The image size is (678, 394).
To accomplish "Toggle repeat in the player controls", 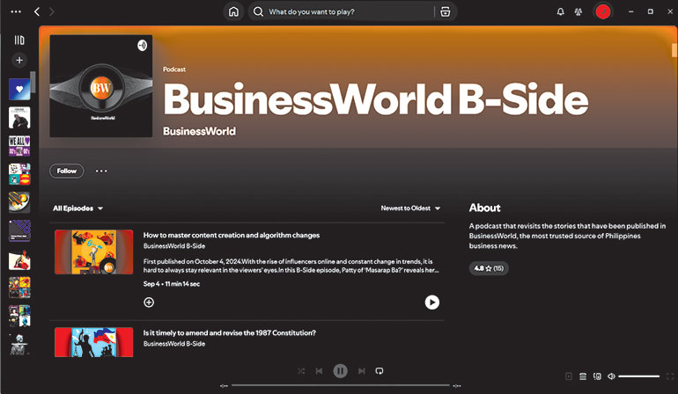I will click(380, 371).
